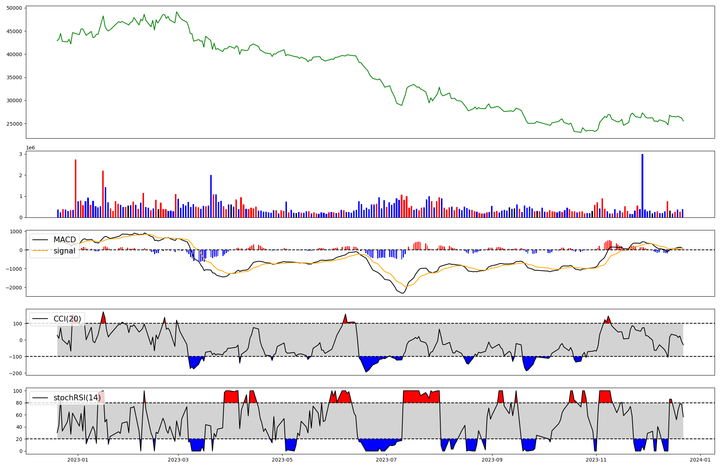
Task: Click the 2023-07 x-axis date label
Action: pos(386,460)
